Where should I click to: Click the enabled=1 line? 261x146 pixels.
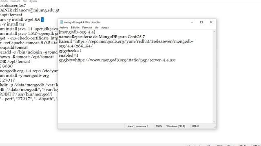click(x=69, y=55)
